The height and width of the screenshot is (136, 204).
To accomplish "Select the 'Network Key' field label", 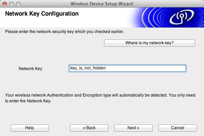I will [31, 69].
